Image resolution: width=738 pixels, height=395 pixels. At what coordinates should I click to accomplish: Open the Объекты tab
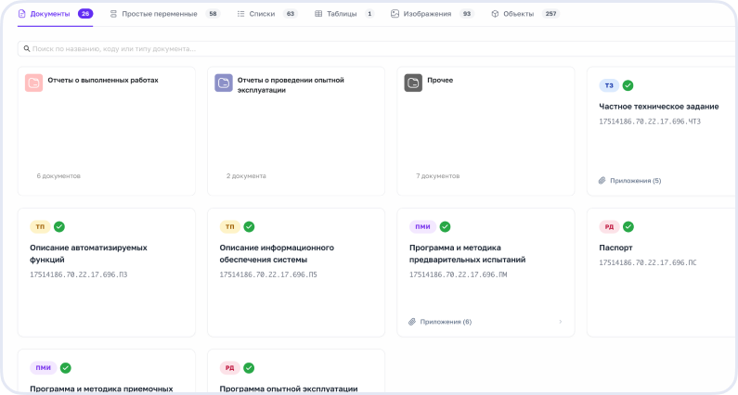click(524, 14)
